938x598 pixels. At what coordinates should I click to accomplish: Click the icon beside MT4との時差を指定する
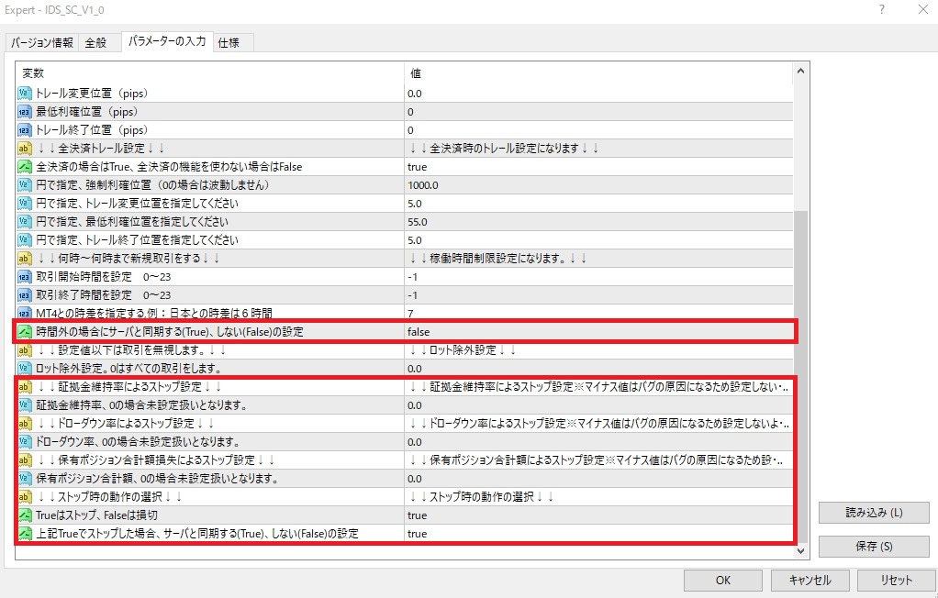pyautogui.click(x=25, y=313)
